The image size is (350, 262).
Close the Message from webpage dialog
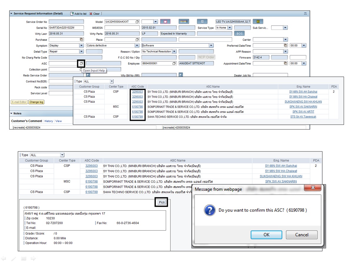313,188
